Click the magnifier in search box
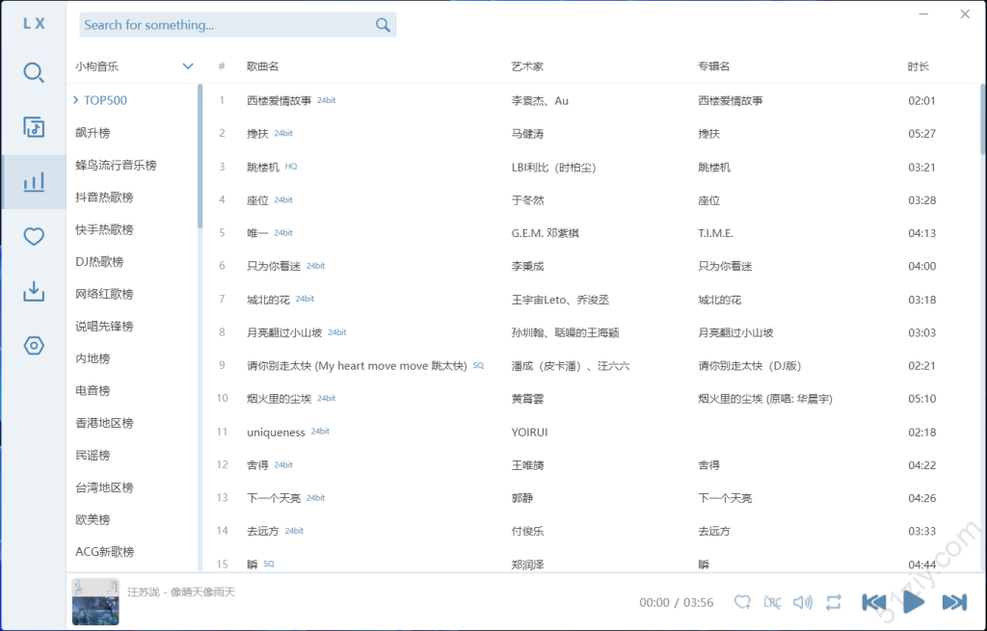This screenshot has width=987, height=631. pos(383,24)
